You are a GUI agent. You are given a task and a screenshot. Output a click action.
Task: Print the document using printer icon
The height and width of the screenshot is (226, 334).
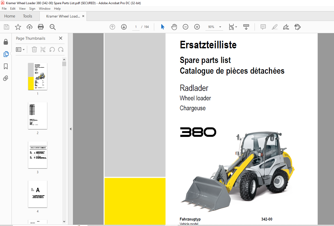(41, 27)
